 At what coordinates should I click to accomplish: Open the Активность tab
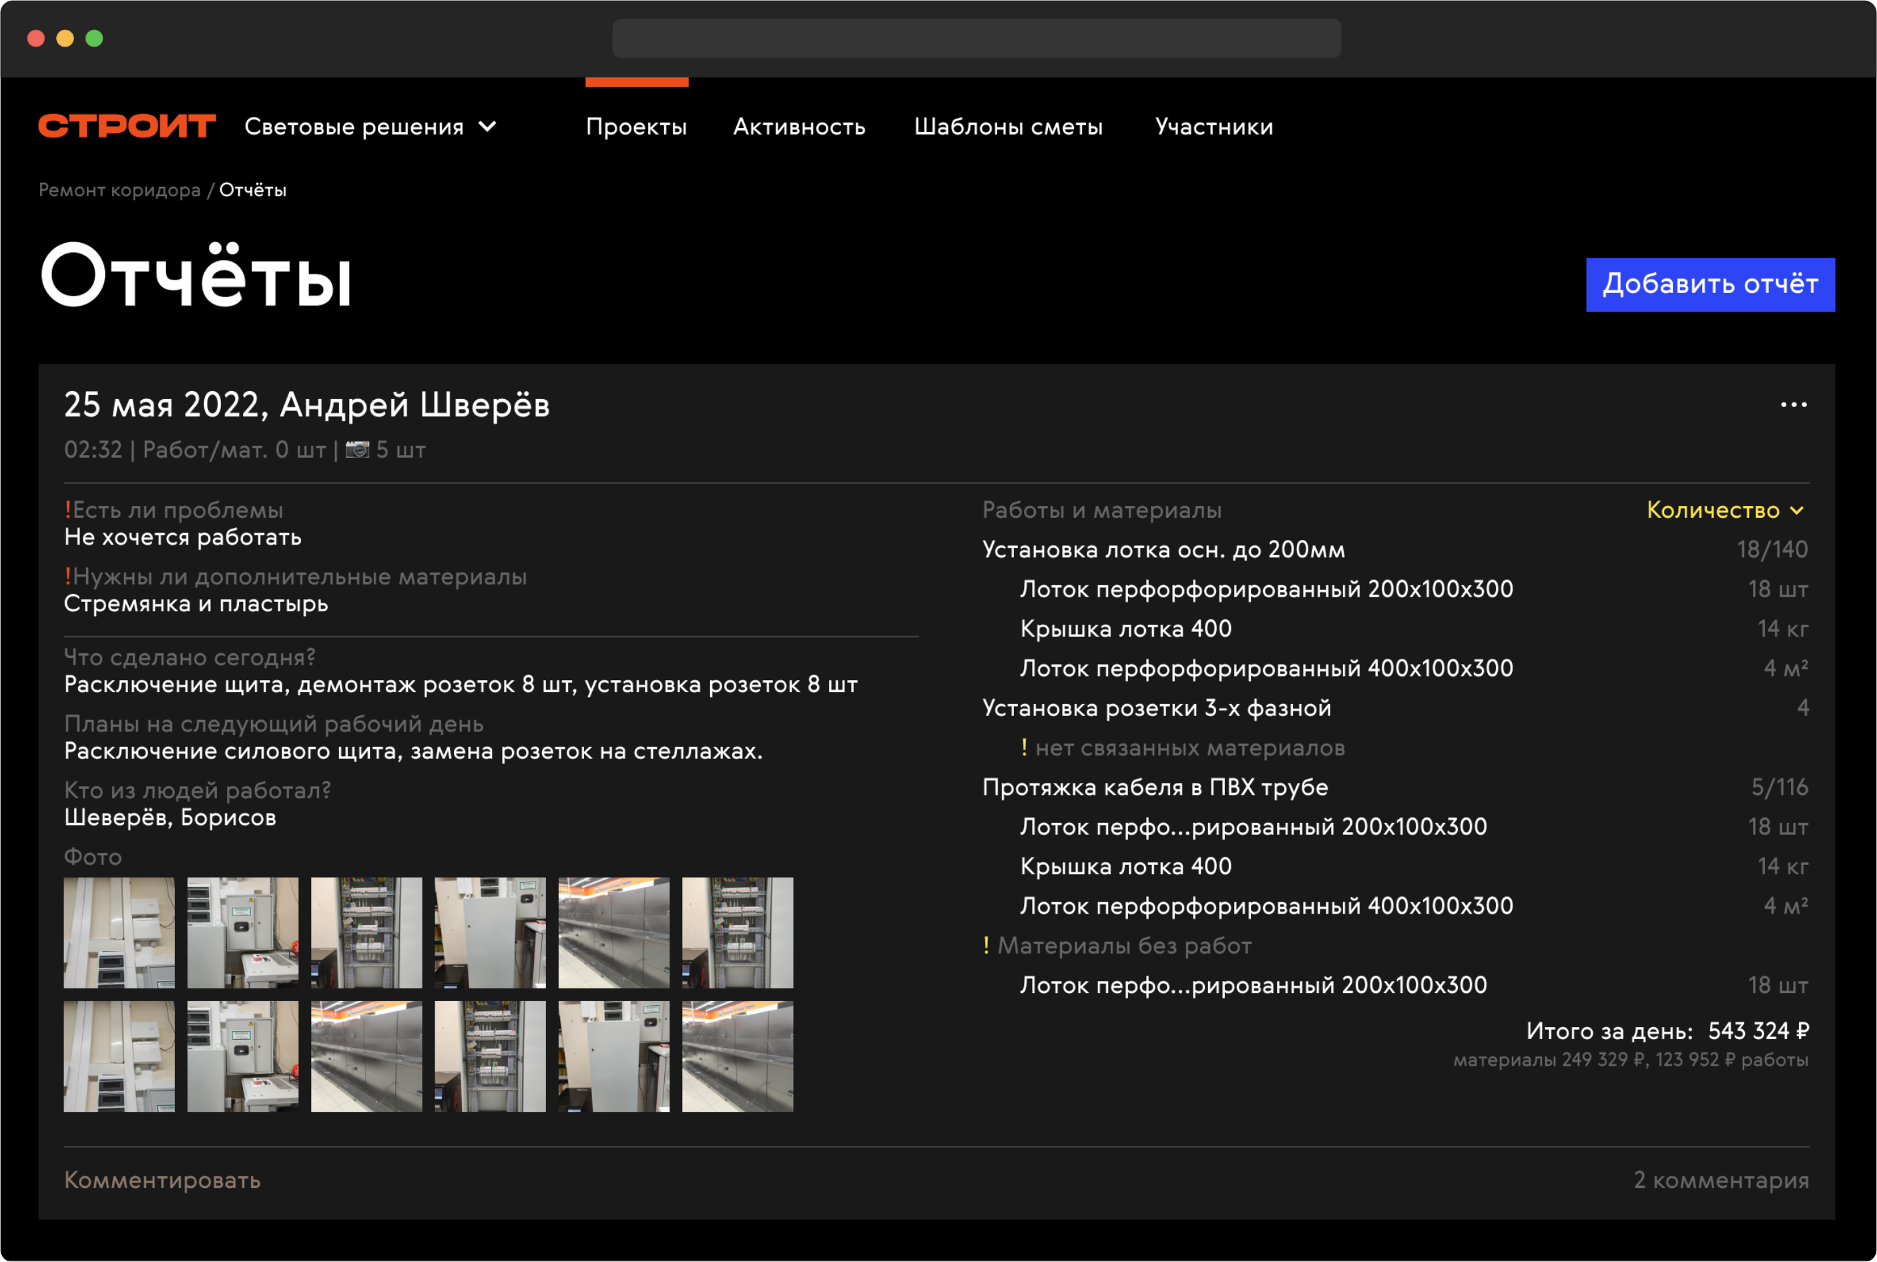798,126
